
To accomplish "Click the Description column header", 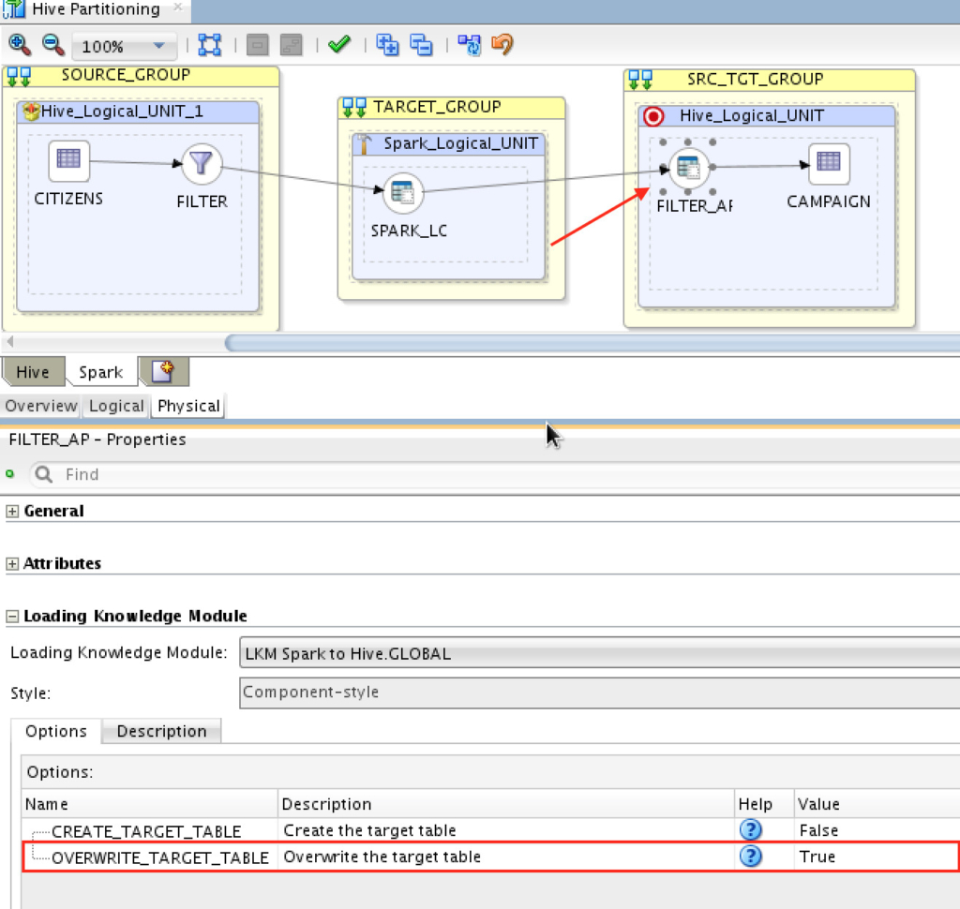I will 505,804.
